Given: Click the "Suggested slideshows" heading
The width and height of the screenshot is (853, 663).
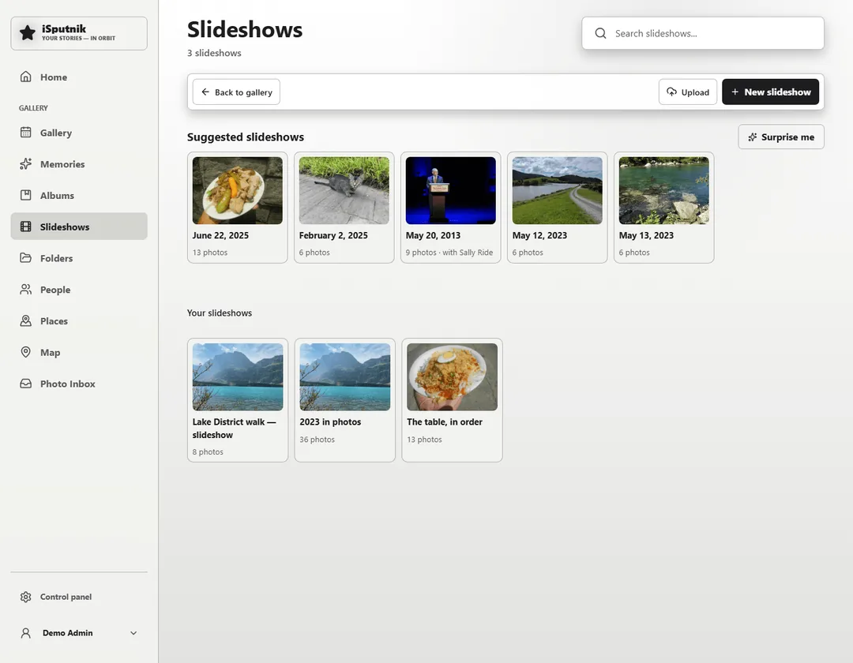Looking at the screenshot, I should pyautogui.click(x=246, y=137).
